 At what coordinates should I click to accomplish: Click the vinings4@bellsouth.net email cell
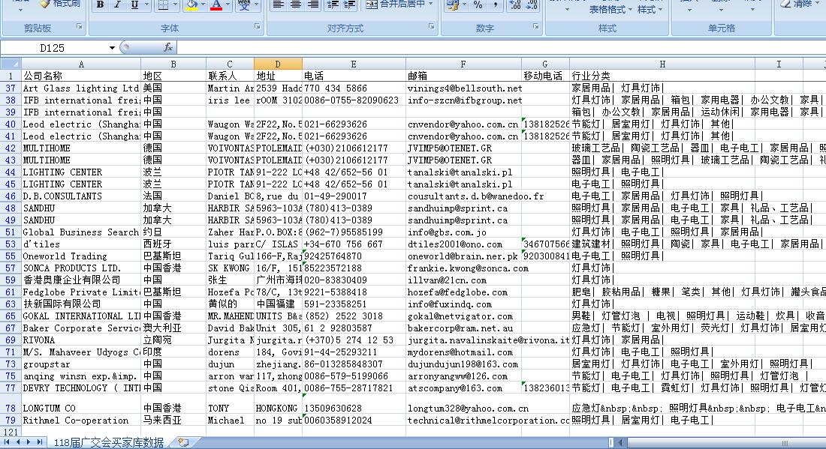point(464,88)
